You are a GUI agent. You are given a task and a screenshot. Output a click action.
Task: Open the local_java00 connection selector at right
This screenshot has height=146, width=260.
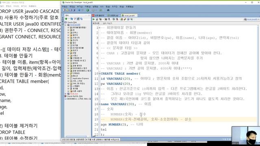tap(252, 19)
